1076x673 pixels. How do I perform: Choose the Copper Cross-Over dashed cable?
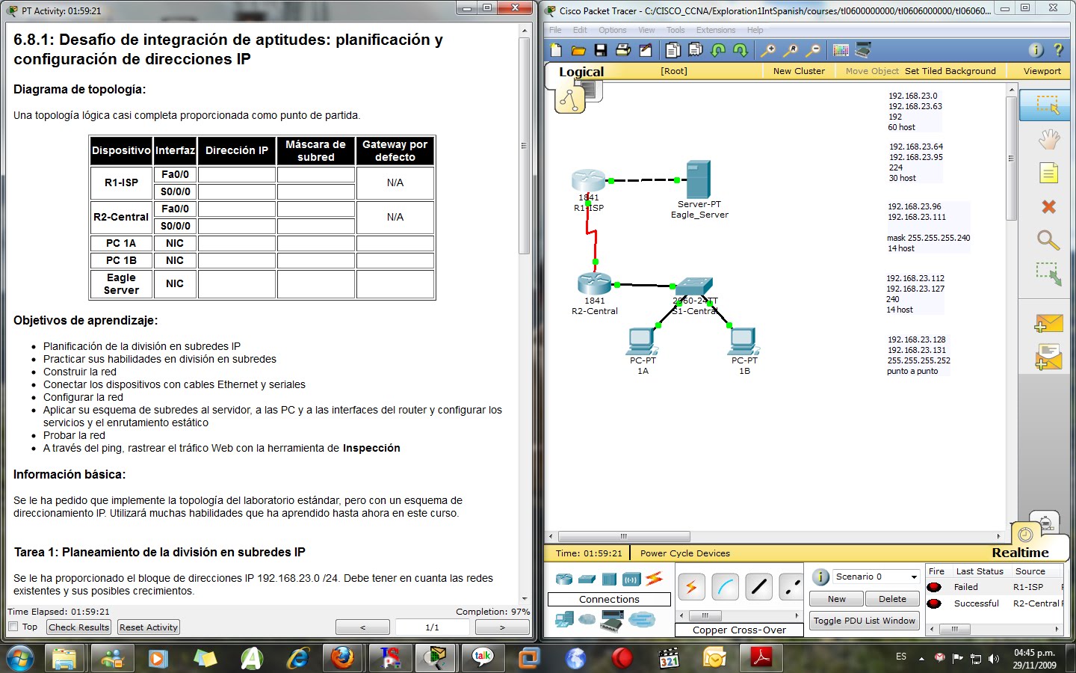(791, 587)
